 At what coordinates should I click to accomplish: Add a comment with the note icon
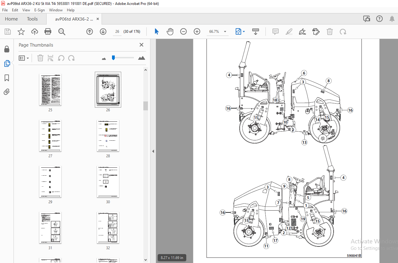pyautogui.click(x=276, y=32)
